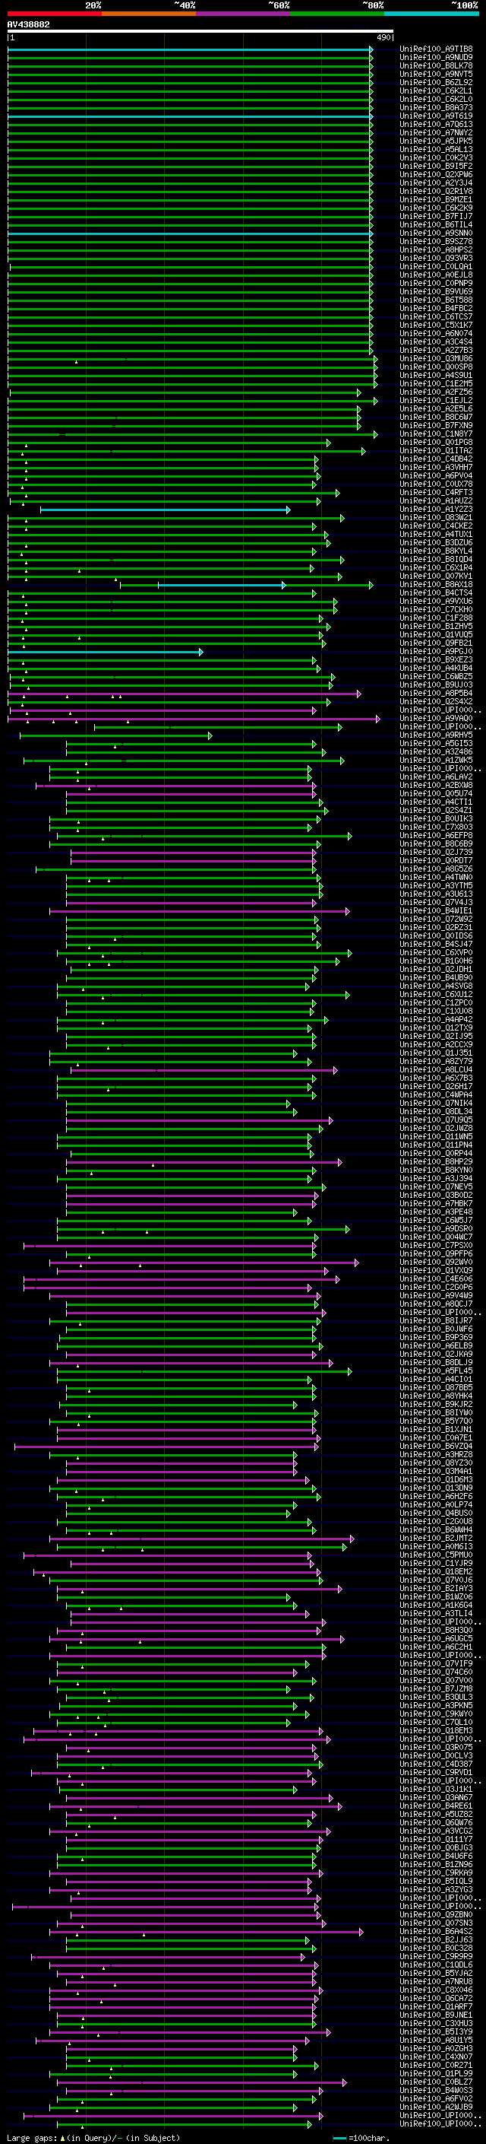
Task: Click hit label UniRef100_A6N074
Action: [436, 333]
